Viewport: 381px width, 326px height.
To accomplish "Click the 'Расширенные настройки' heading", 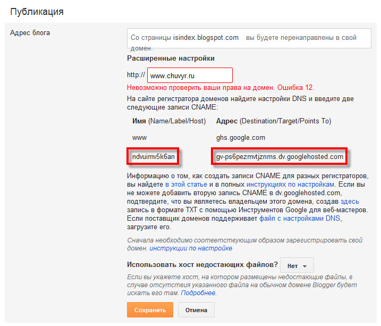I will pyautogui.click(x=171, y=58).
